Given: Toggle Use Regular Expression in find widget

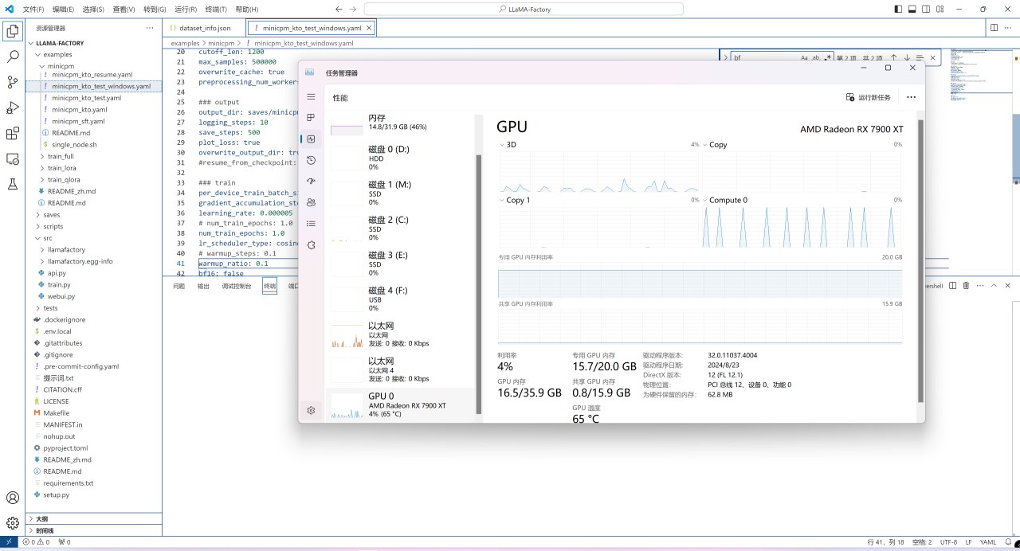Looking at the screenshot, I should tap(829, 58).
